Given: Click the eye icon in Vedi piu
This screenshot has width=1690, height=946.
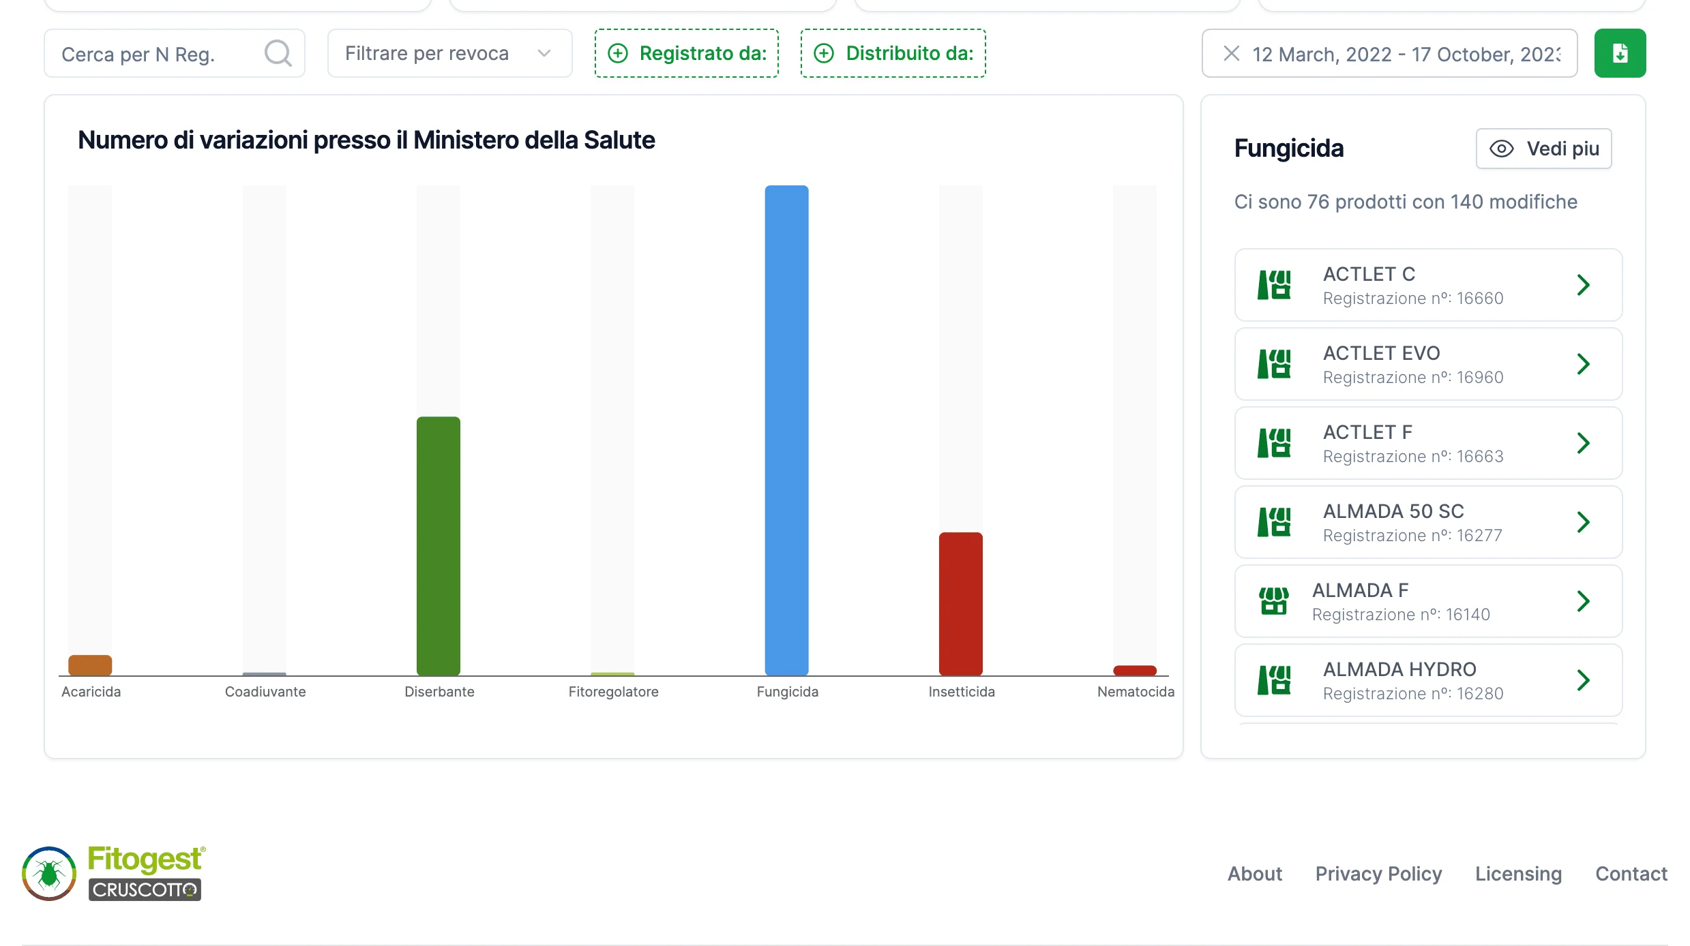Looking at the screenshot, I should pos(1502,149).
